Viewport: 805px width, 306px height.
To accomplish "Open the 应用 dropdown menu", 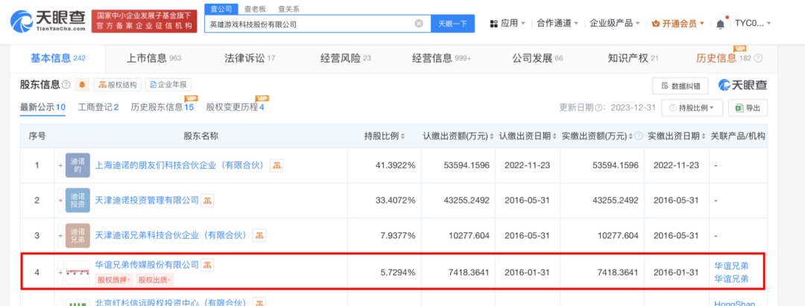I will pyautogui.click(x=508, y=23).
